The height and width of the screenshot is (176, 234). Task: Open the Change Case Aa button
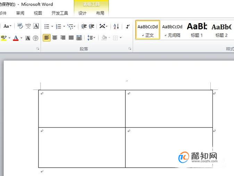click(x=7, y=26)
